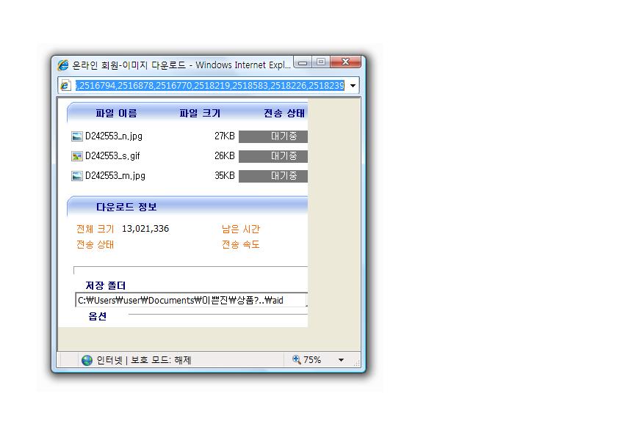Select the D242553_n.jpg file icon

click(x=76, y=136)
